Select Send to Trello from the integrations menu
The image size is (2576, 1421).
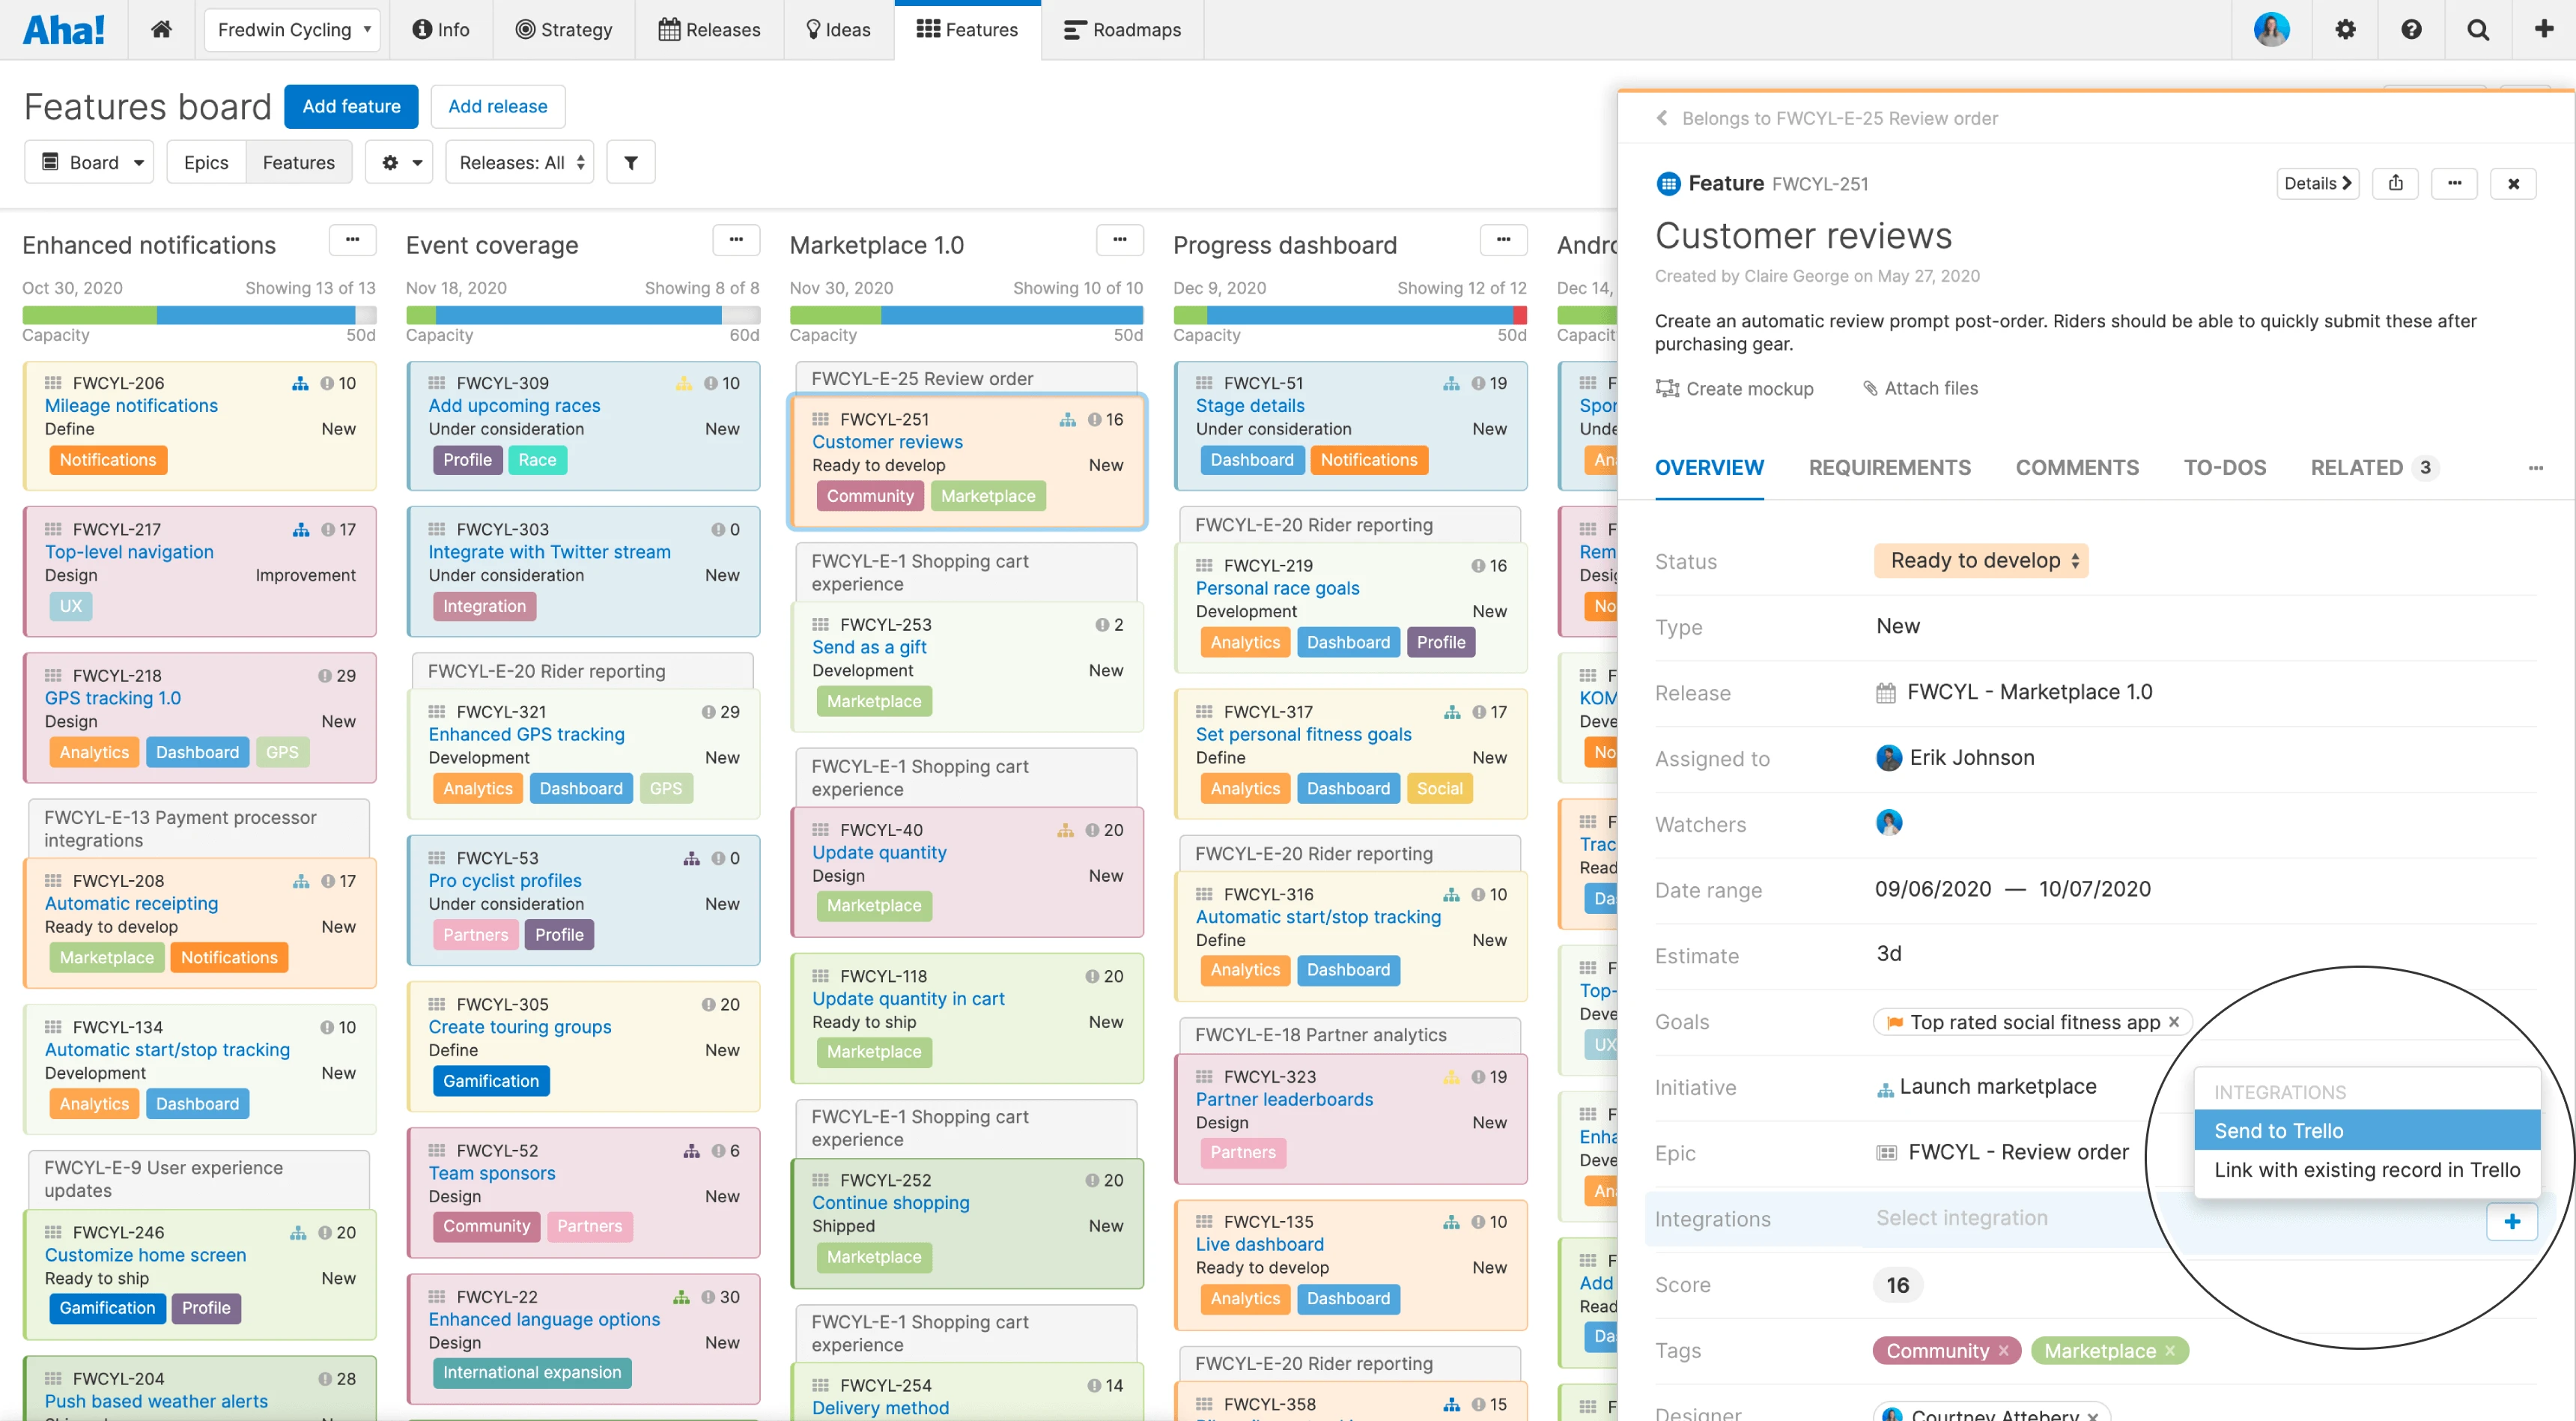[2278, 1130]
